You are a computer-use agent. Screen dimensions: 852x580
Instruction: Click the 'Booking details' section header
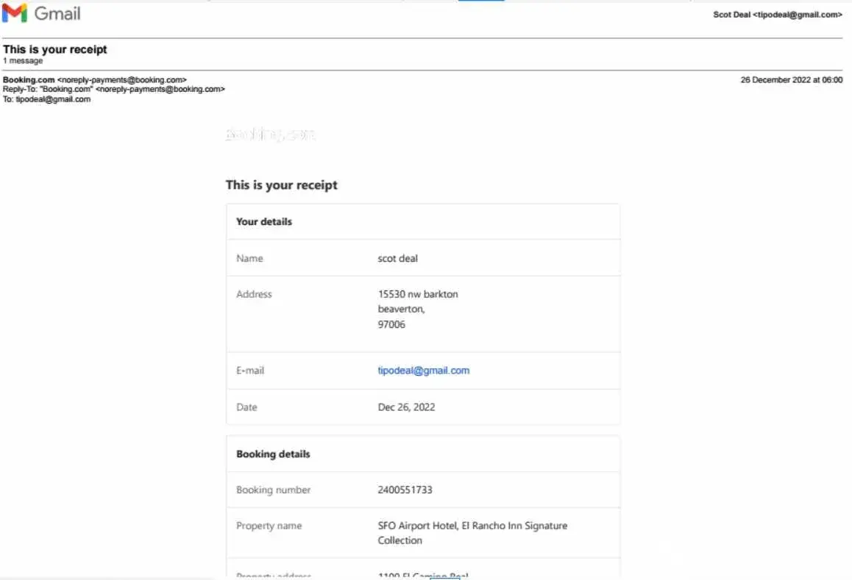(x=273, y=454)
